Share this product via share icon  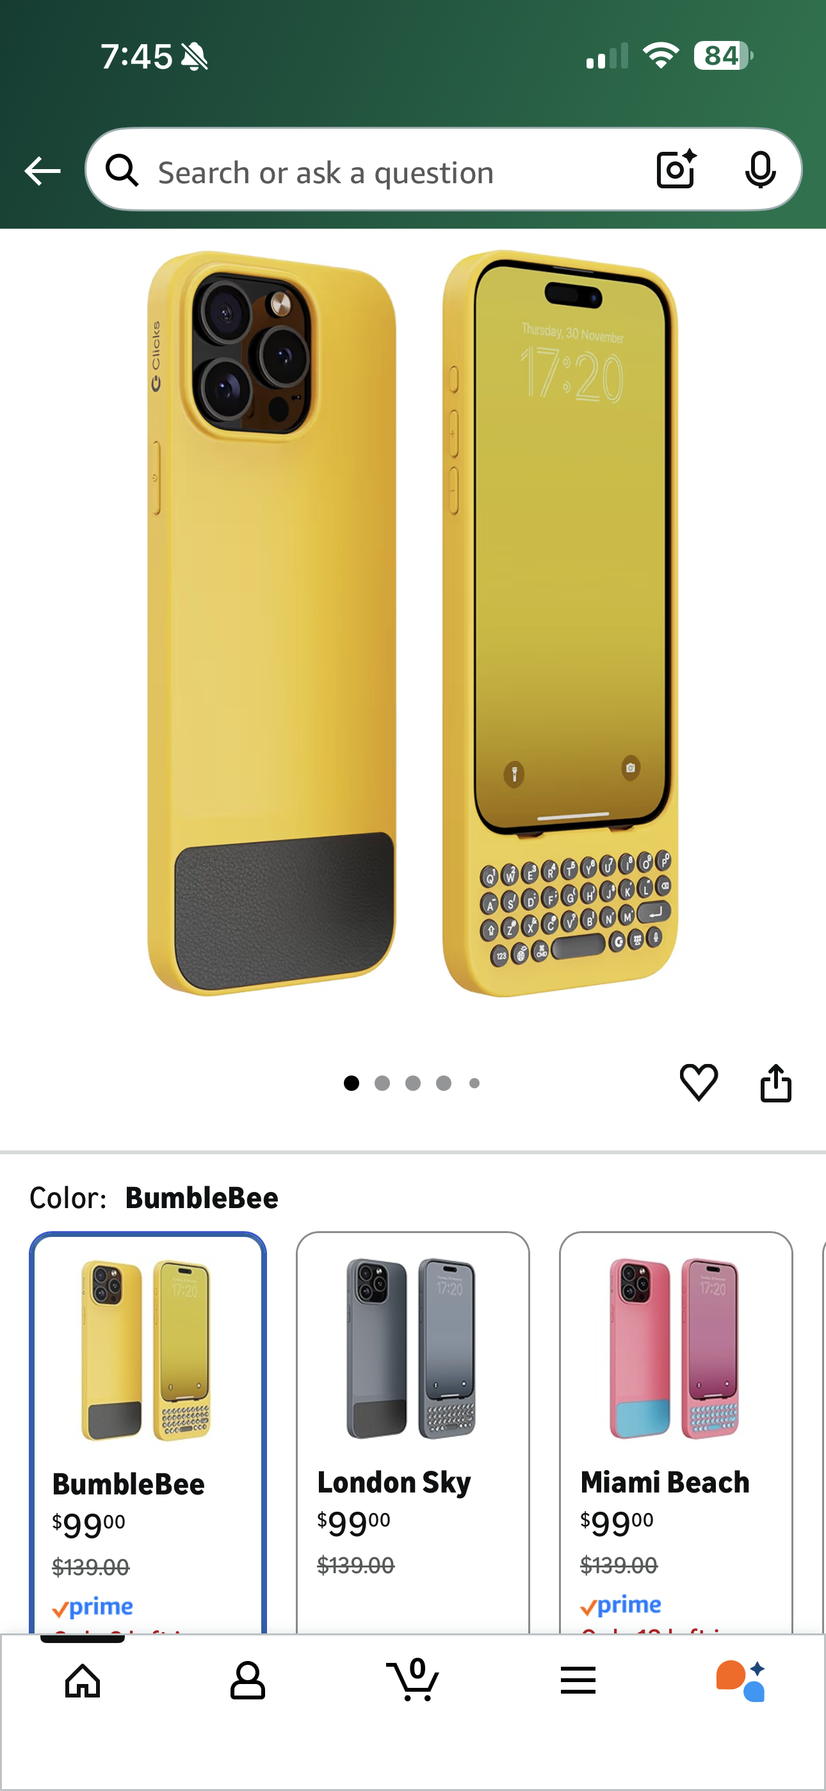pos(776,1083)
